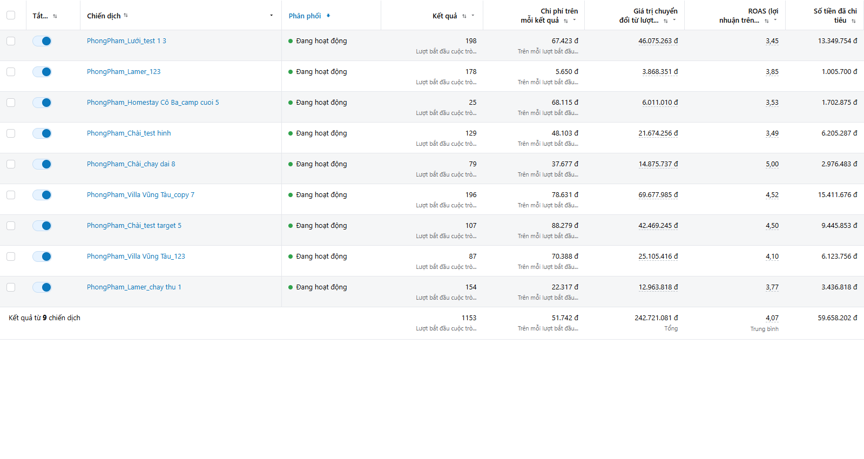Click sort icon for Giá trị chuyển đổi column

666,21
